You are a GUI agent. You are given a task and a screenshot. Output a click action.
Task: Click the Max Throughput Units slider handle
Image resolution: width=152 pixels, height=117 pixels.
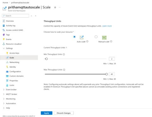pos(106,74)
